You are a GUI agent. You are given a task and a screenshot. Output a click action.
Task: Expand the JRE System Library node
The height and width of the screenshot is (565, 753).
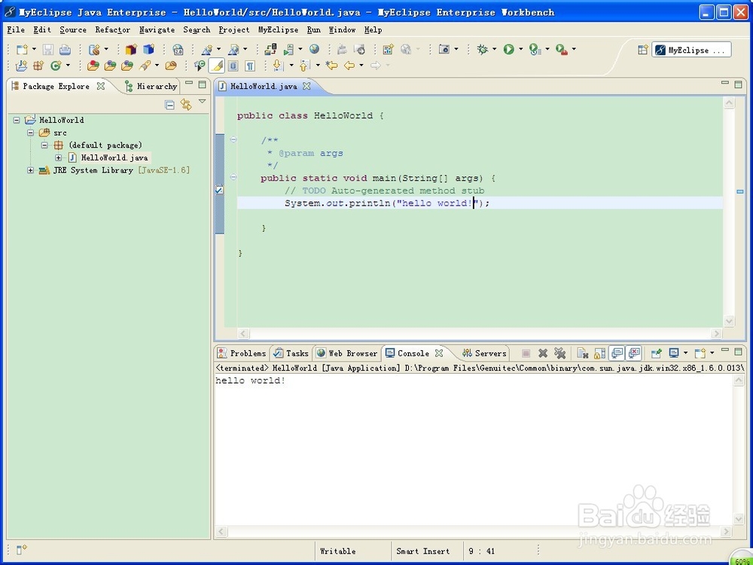31,170
